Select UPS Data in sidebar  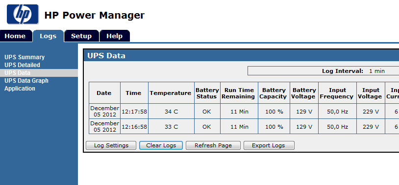click(x=39, y=73)
